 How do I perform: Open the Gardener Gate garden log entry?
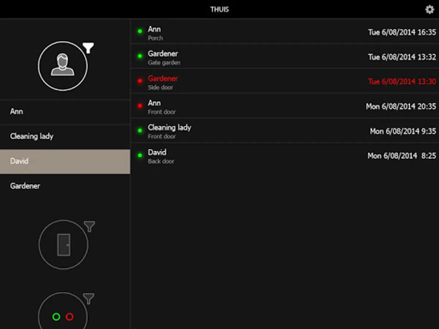coord(285,56)
